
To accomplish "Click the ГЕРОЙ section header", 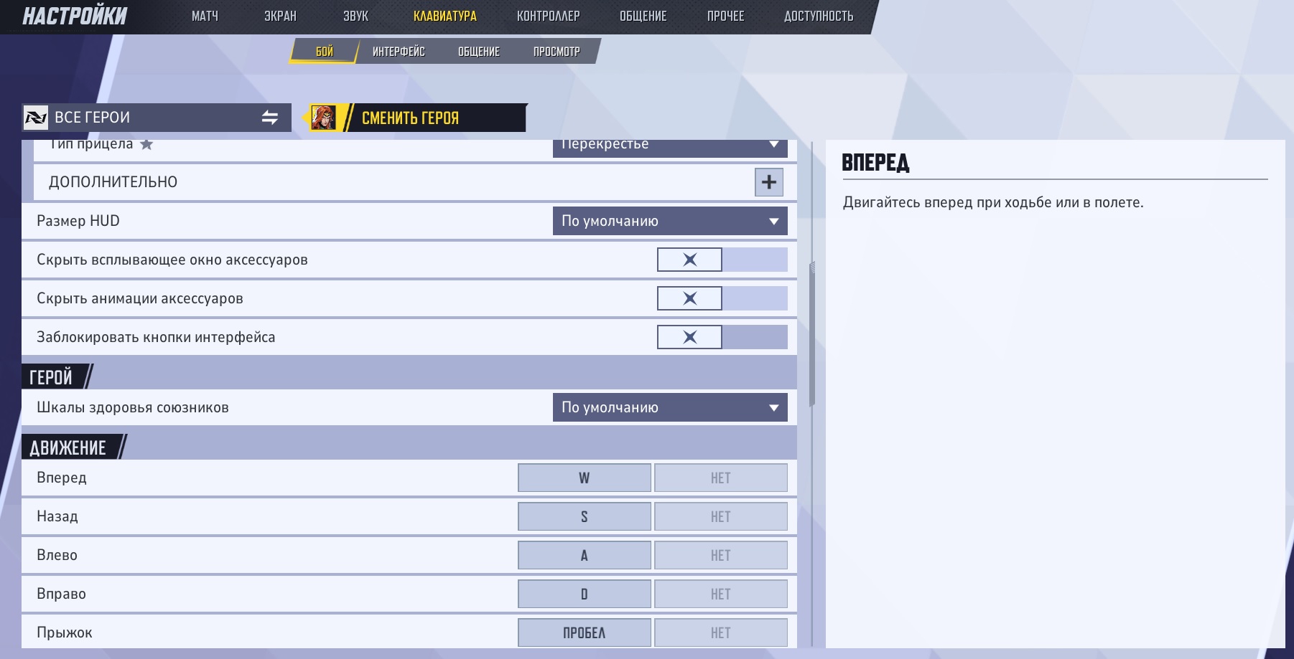I will pos(51,377).
